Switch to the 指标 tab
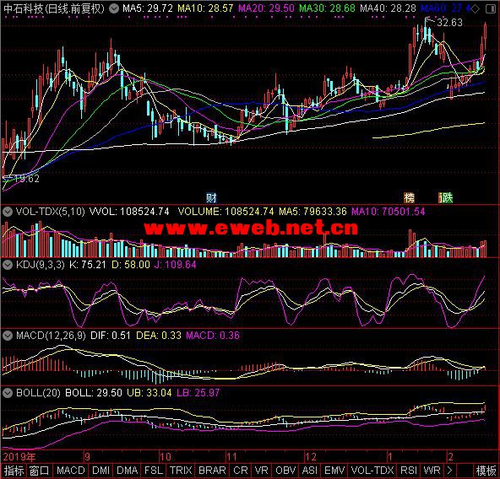The image size is (500, 479). point(14,471)
